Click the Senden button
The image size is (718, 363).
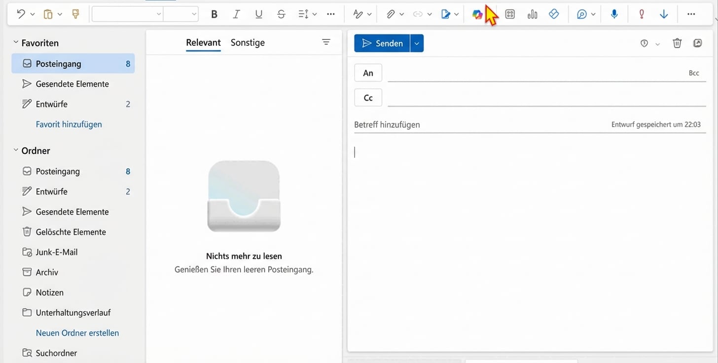coord(382,43)
